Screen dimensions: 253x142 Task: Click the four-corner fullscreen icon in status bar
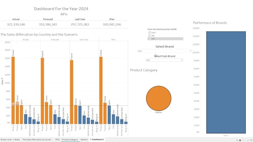(x=249, y=141)
